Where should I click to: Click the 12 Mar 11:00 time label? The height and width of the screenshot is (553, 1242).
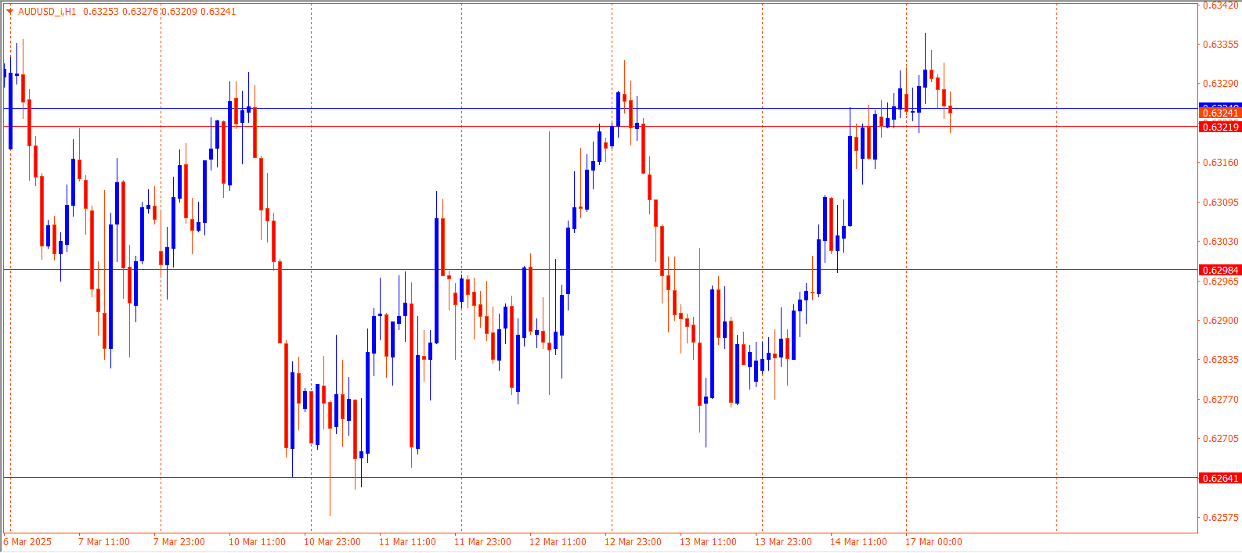(558, 542)
